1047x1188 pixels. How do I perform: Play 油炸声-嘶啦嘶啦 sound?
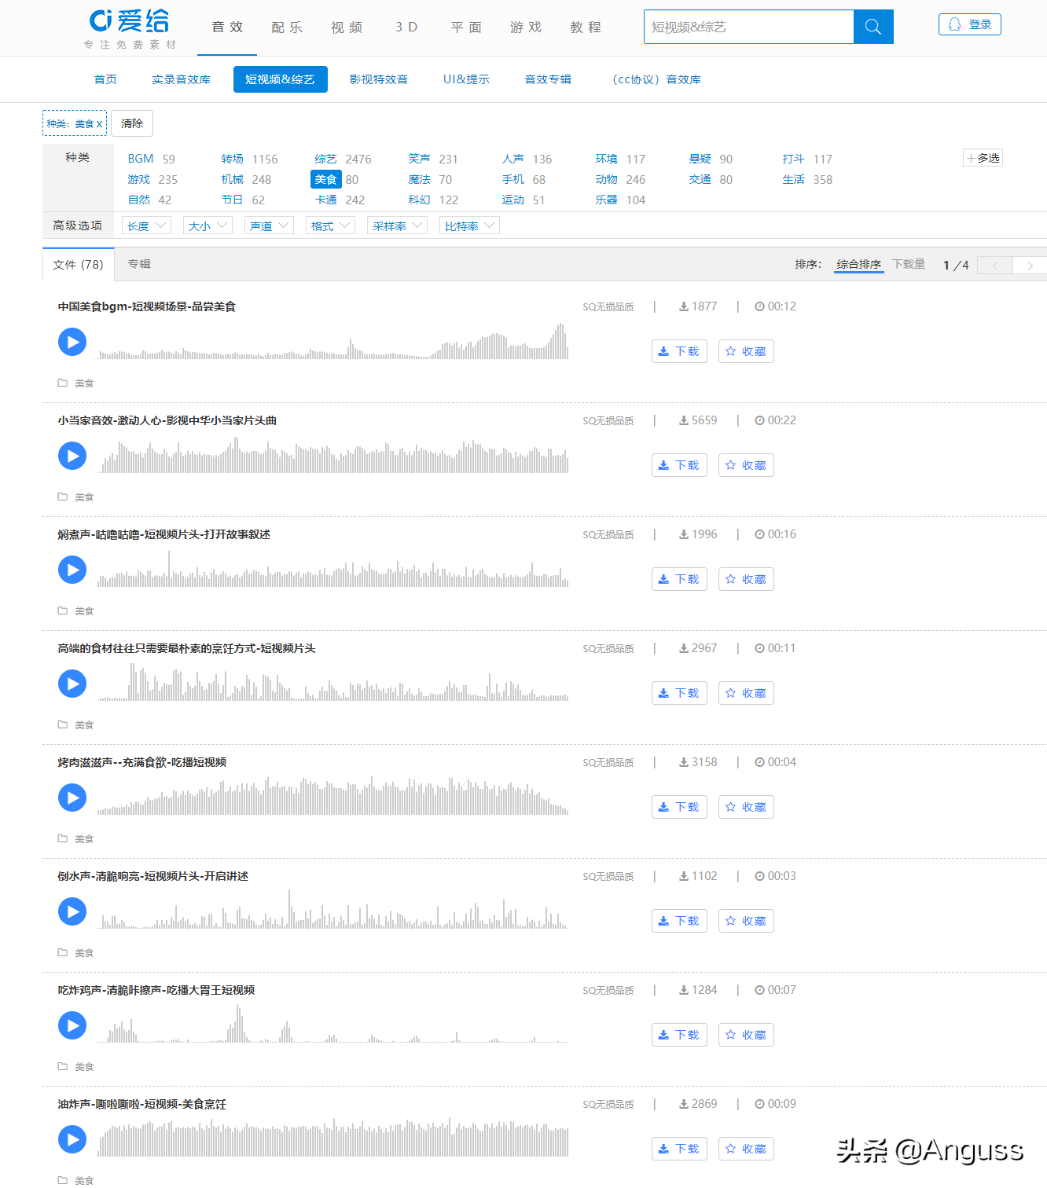click(x=72, y=1139)
